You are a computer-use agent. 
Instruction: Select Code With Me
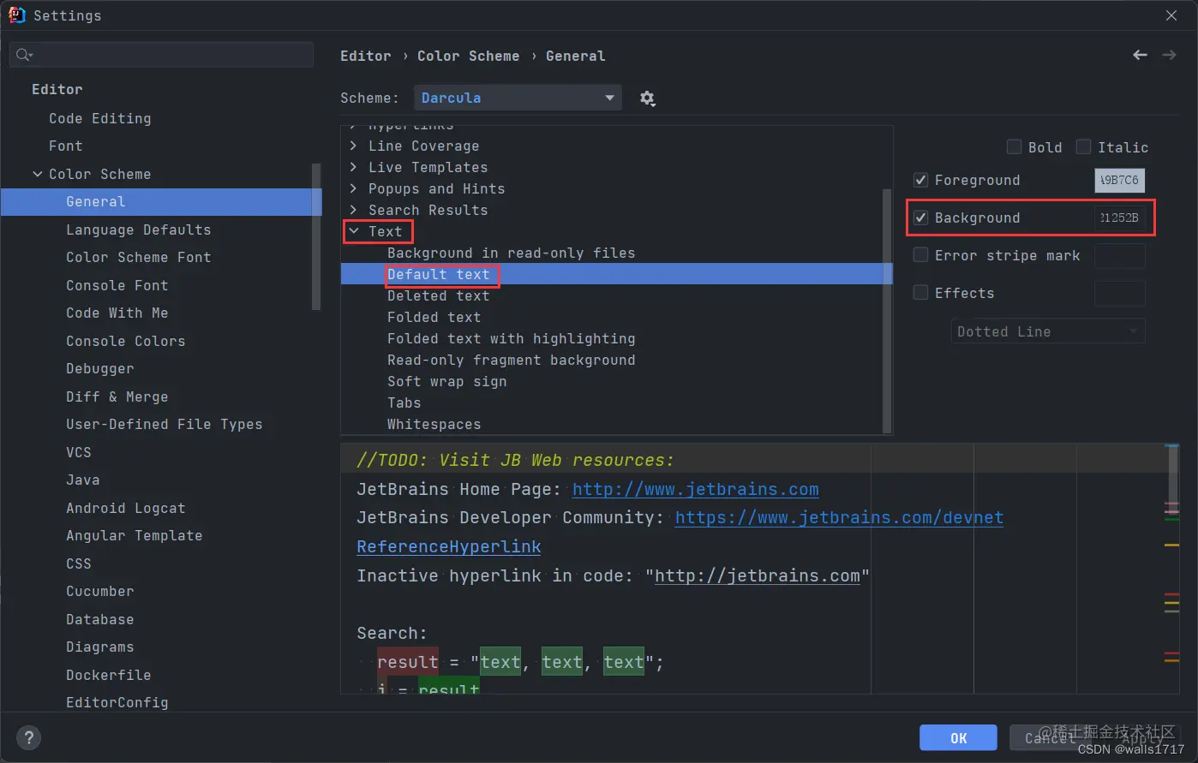click(117, 313)
